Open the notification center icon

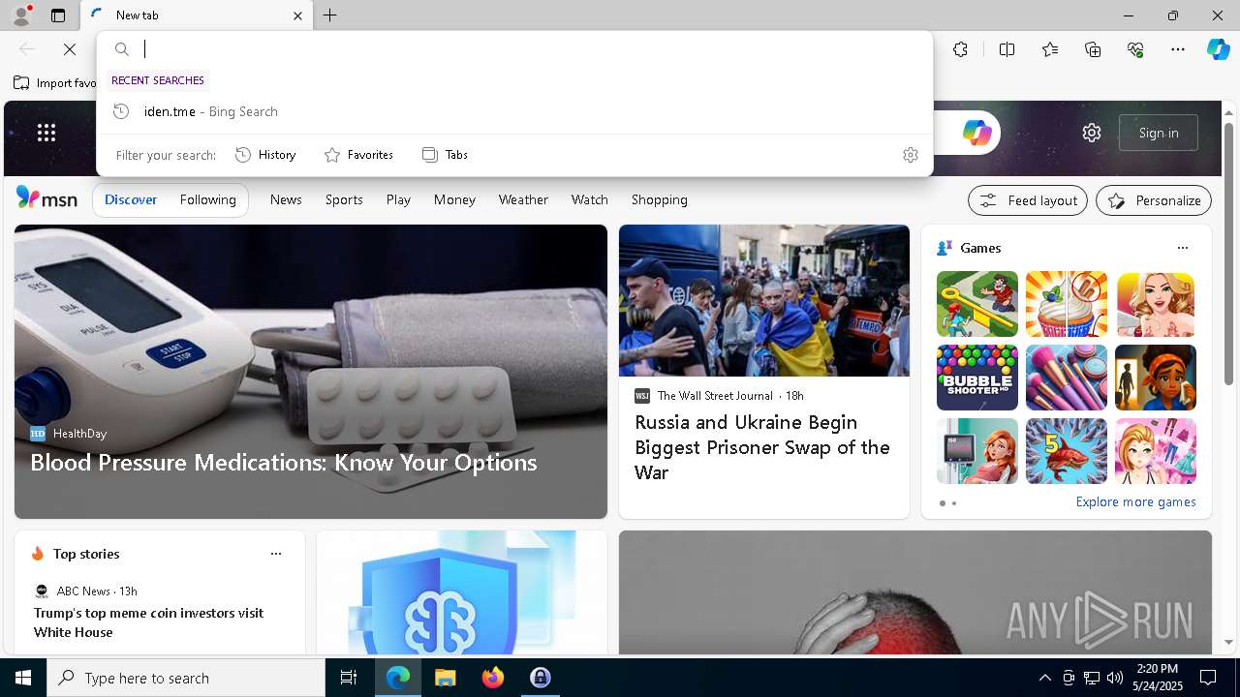click(x=1208, y=678)
